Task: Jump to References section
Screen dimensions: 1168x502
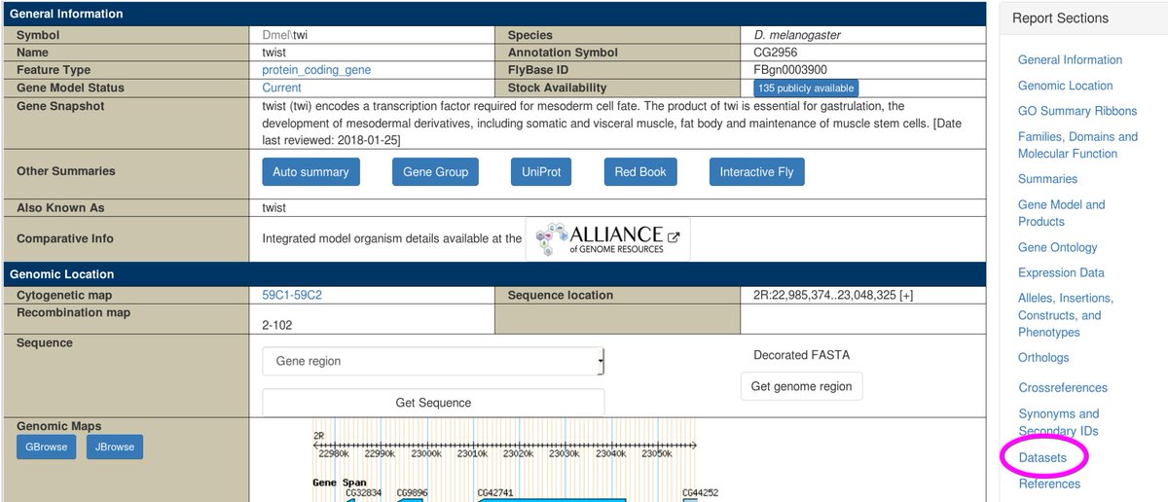Action: point(1049,484)
